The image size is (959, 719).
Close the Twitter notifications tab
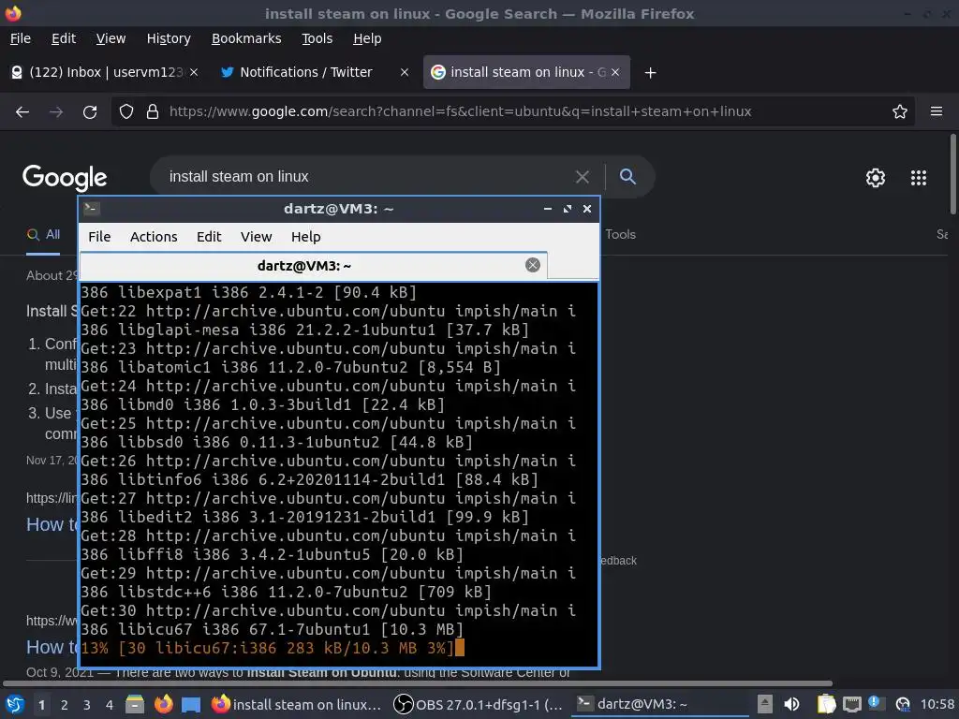[x=405, y=72]
